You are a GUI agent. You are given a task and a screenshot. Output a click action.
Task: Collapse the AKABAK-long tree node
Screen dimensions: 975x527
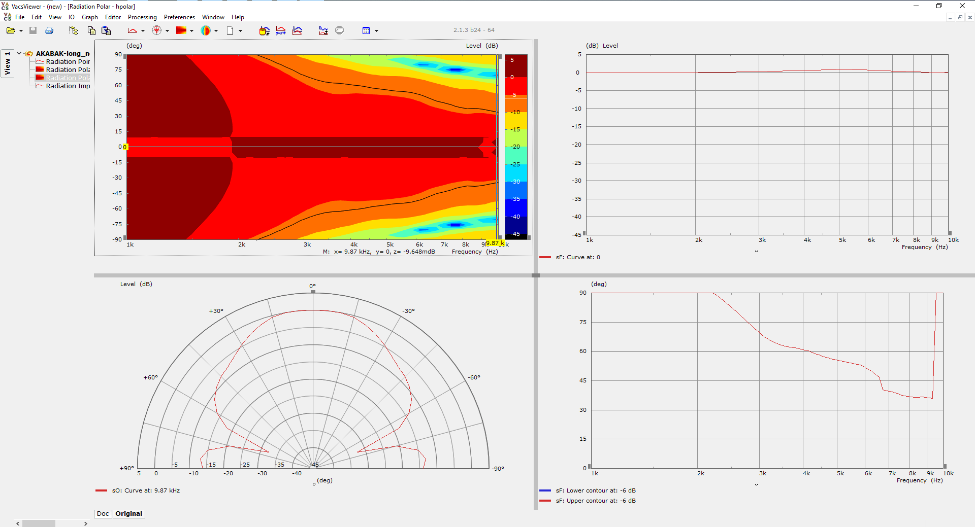[x=19, y=53]
